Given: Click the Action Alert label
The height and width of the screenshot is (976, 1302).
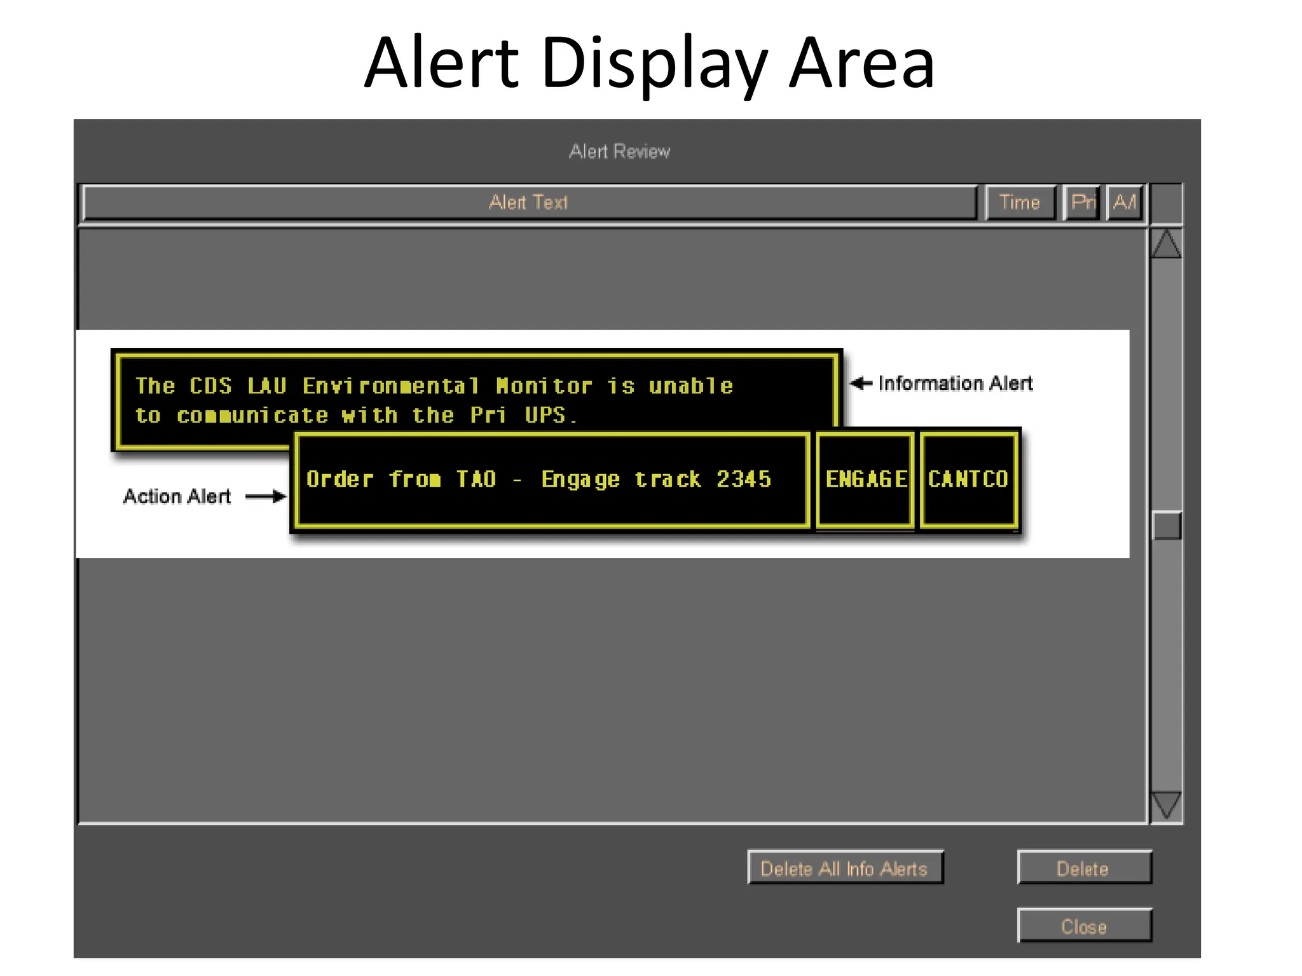Looking at the screenshot, I should (178, 496).
